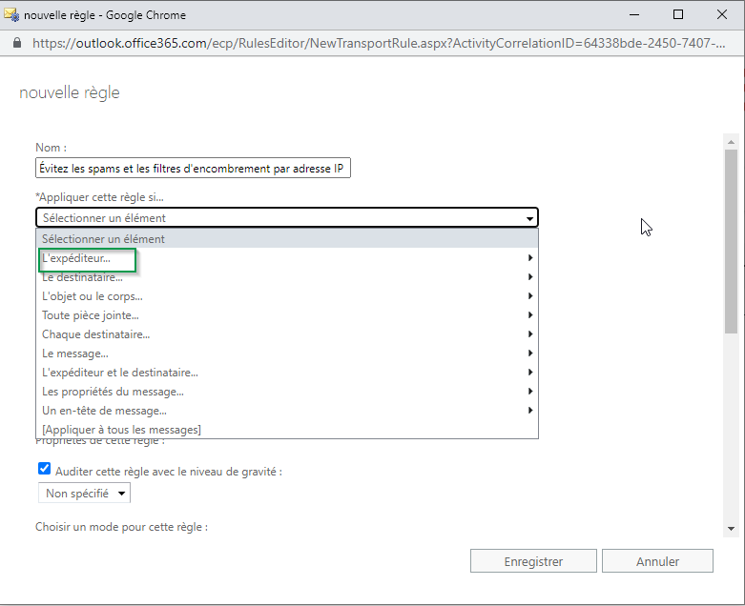745x606 pixels.
Task: Uncheck "Auditer cette règle" checkbox
Action: [x=44, y=469]
